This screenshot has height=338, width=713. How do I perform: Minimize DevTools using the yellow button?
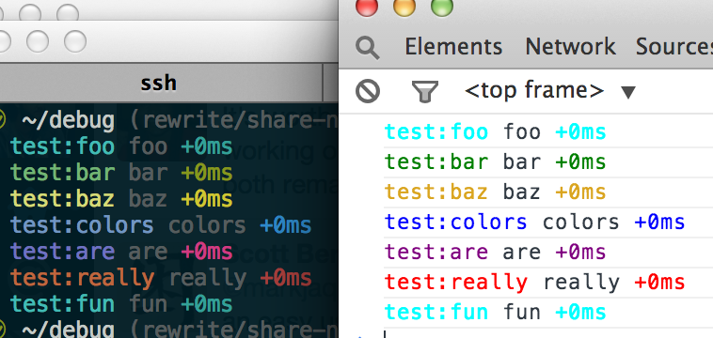tap(404, 7)
